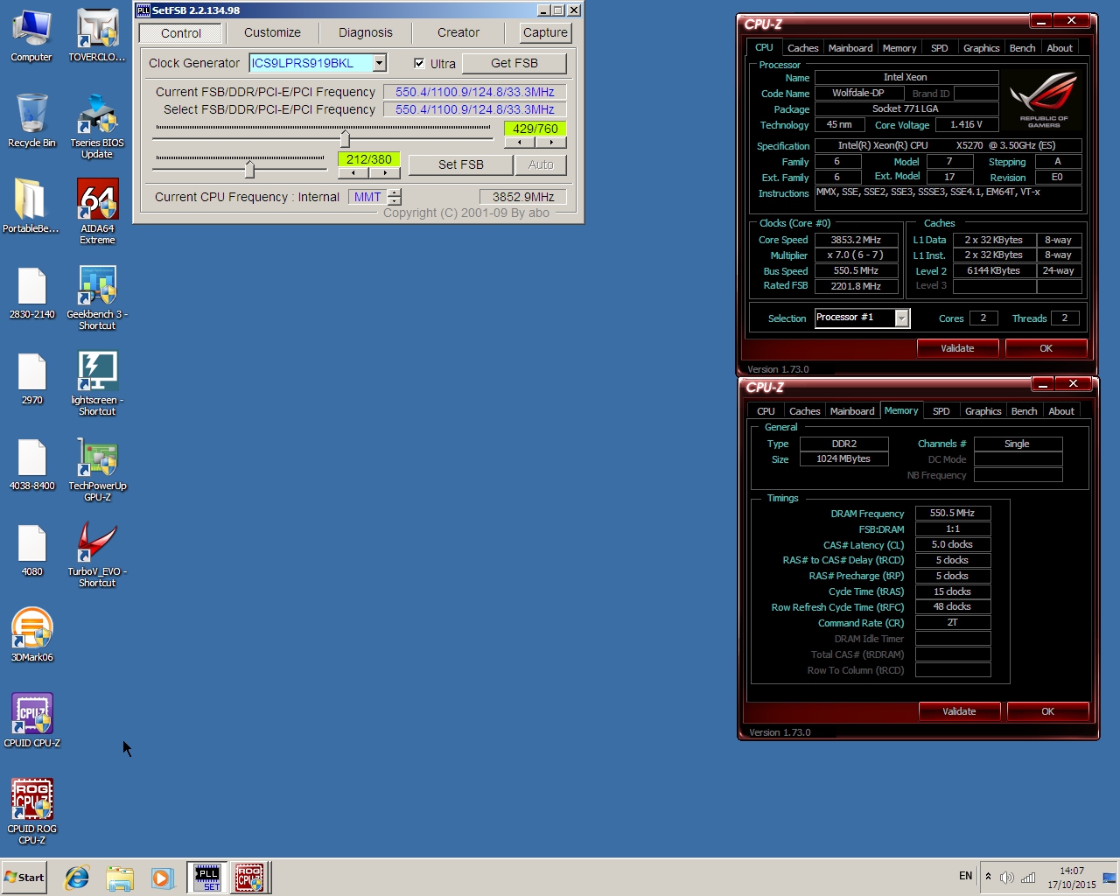Decrease the 212/380 value with left arrow

click(x=353, y=172)
